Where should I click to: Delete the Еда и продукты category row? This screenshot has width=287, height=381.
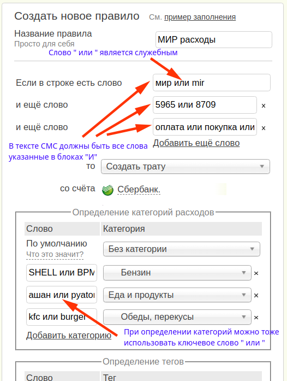(256, 296)
